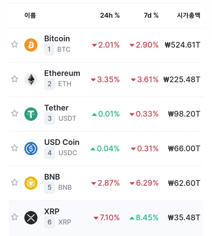Click the orange Bitcoin logo icon
This screenshot has width=212, height=236.
(x=31, y=45)
